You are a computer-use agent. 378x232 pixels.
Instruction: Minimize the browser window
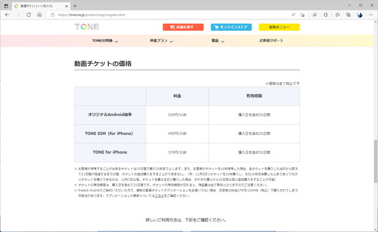point(350,6)
